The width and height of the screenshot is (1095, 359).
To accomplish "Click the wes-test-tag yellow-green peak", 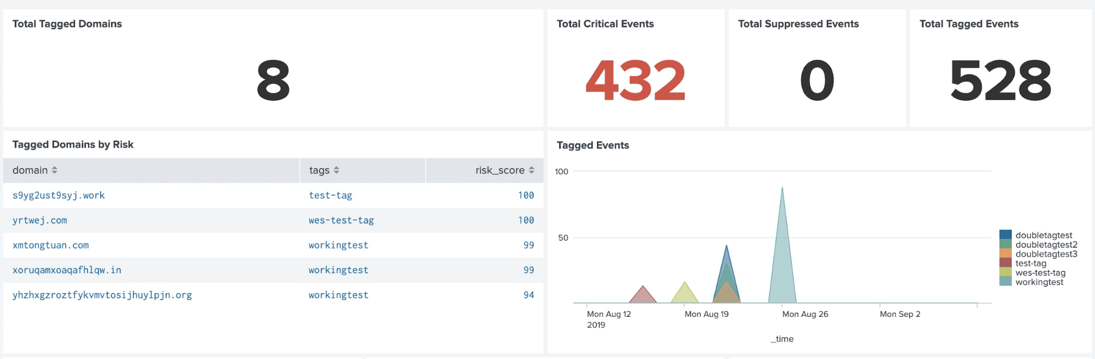I will (x=684, y=293).
